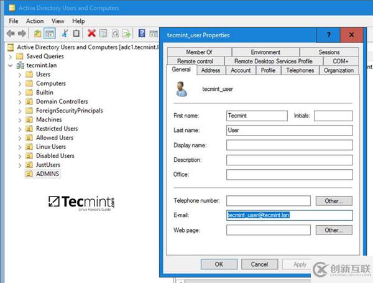Expand the Saved Queries node
373x283 pixels.
pos(10,57)
